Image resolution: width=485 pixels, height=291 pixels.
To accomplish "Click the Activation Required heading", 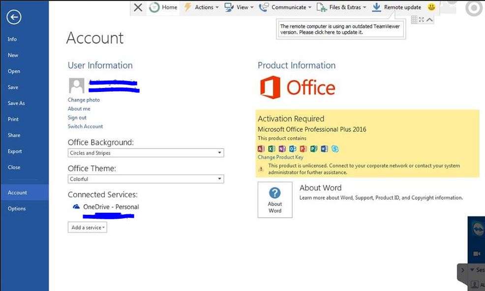I will point(291,119).
